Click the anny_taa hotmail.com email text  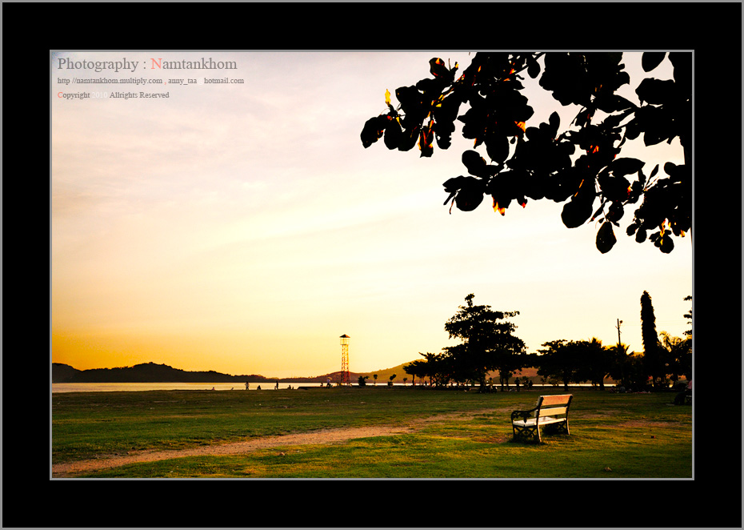pos(206,81)
